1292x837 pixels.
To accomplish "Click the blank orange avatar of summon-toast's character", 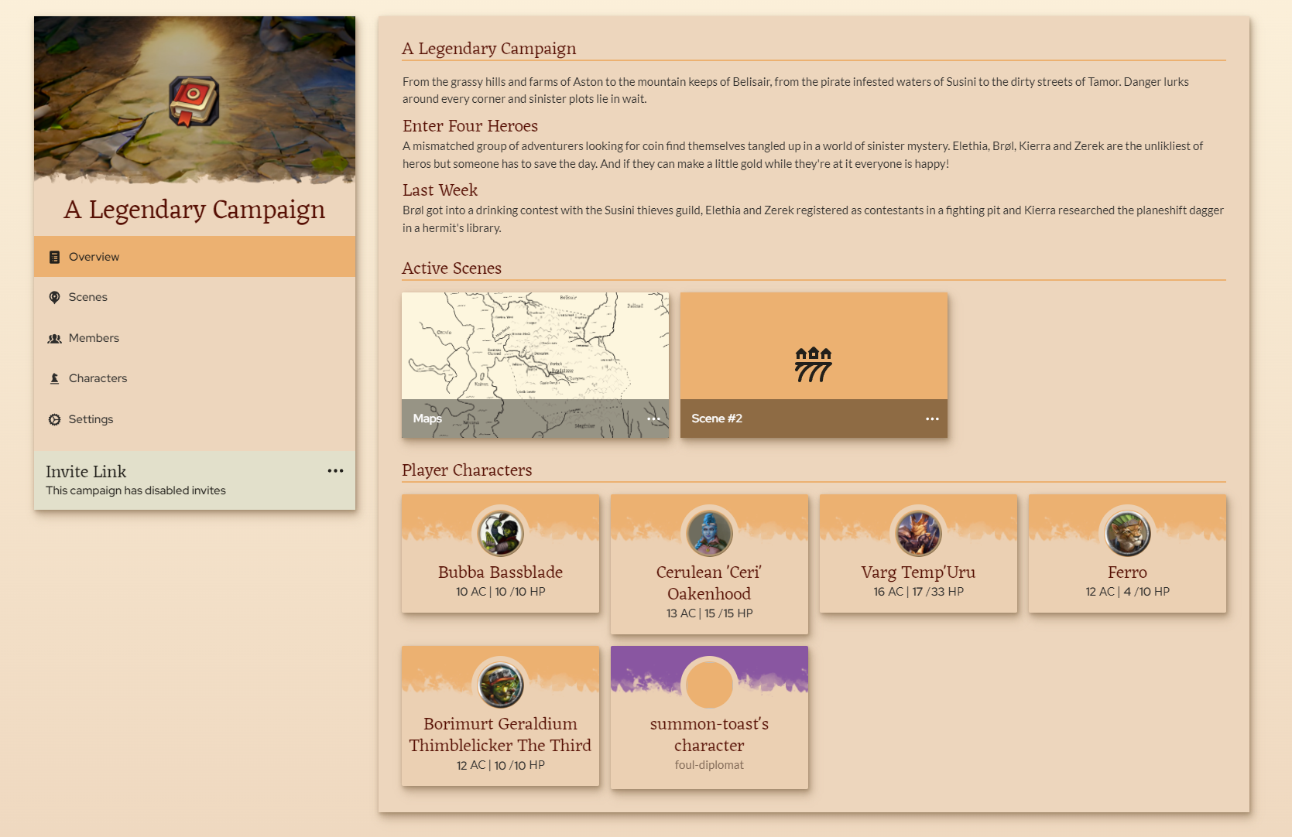I will point(709,685).
